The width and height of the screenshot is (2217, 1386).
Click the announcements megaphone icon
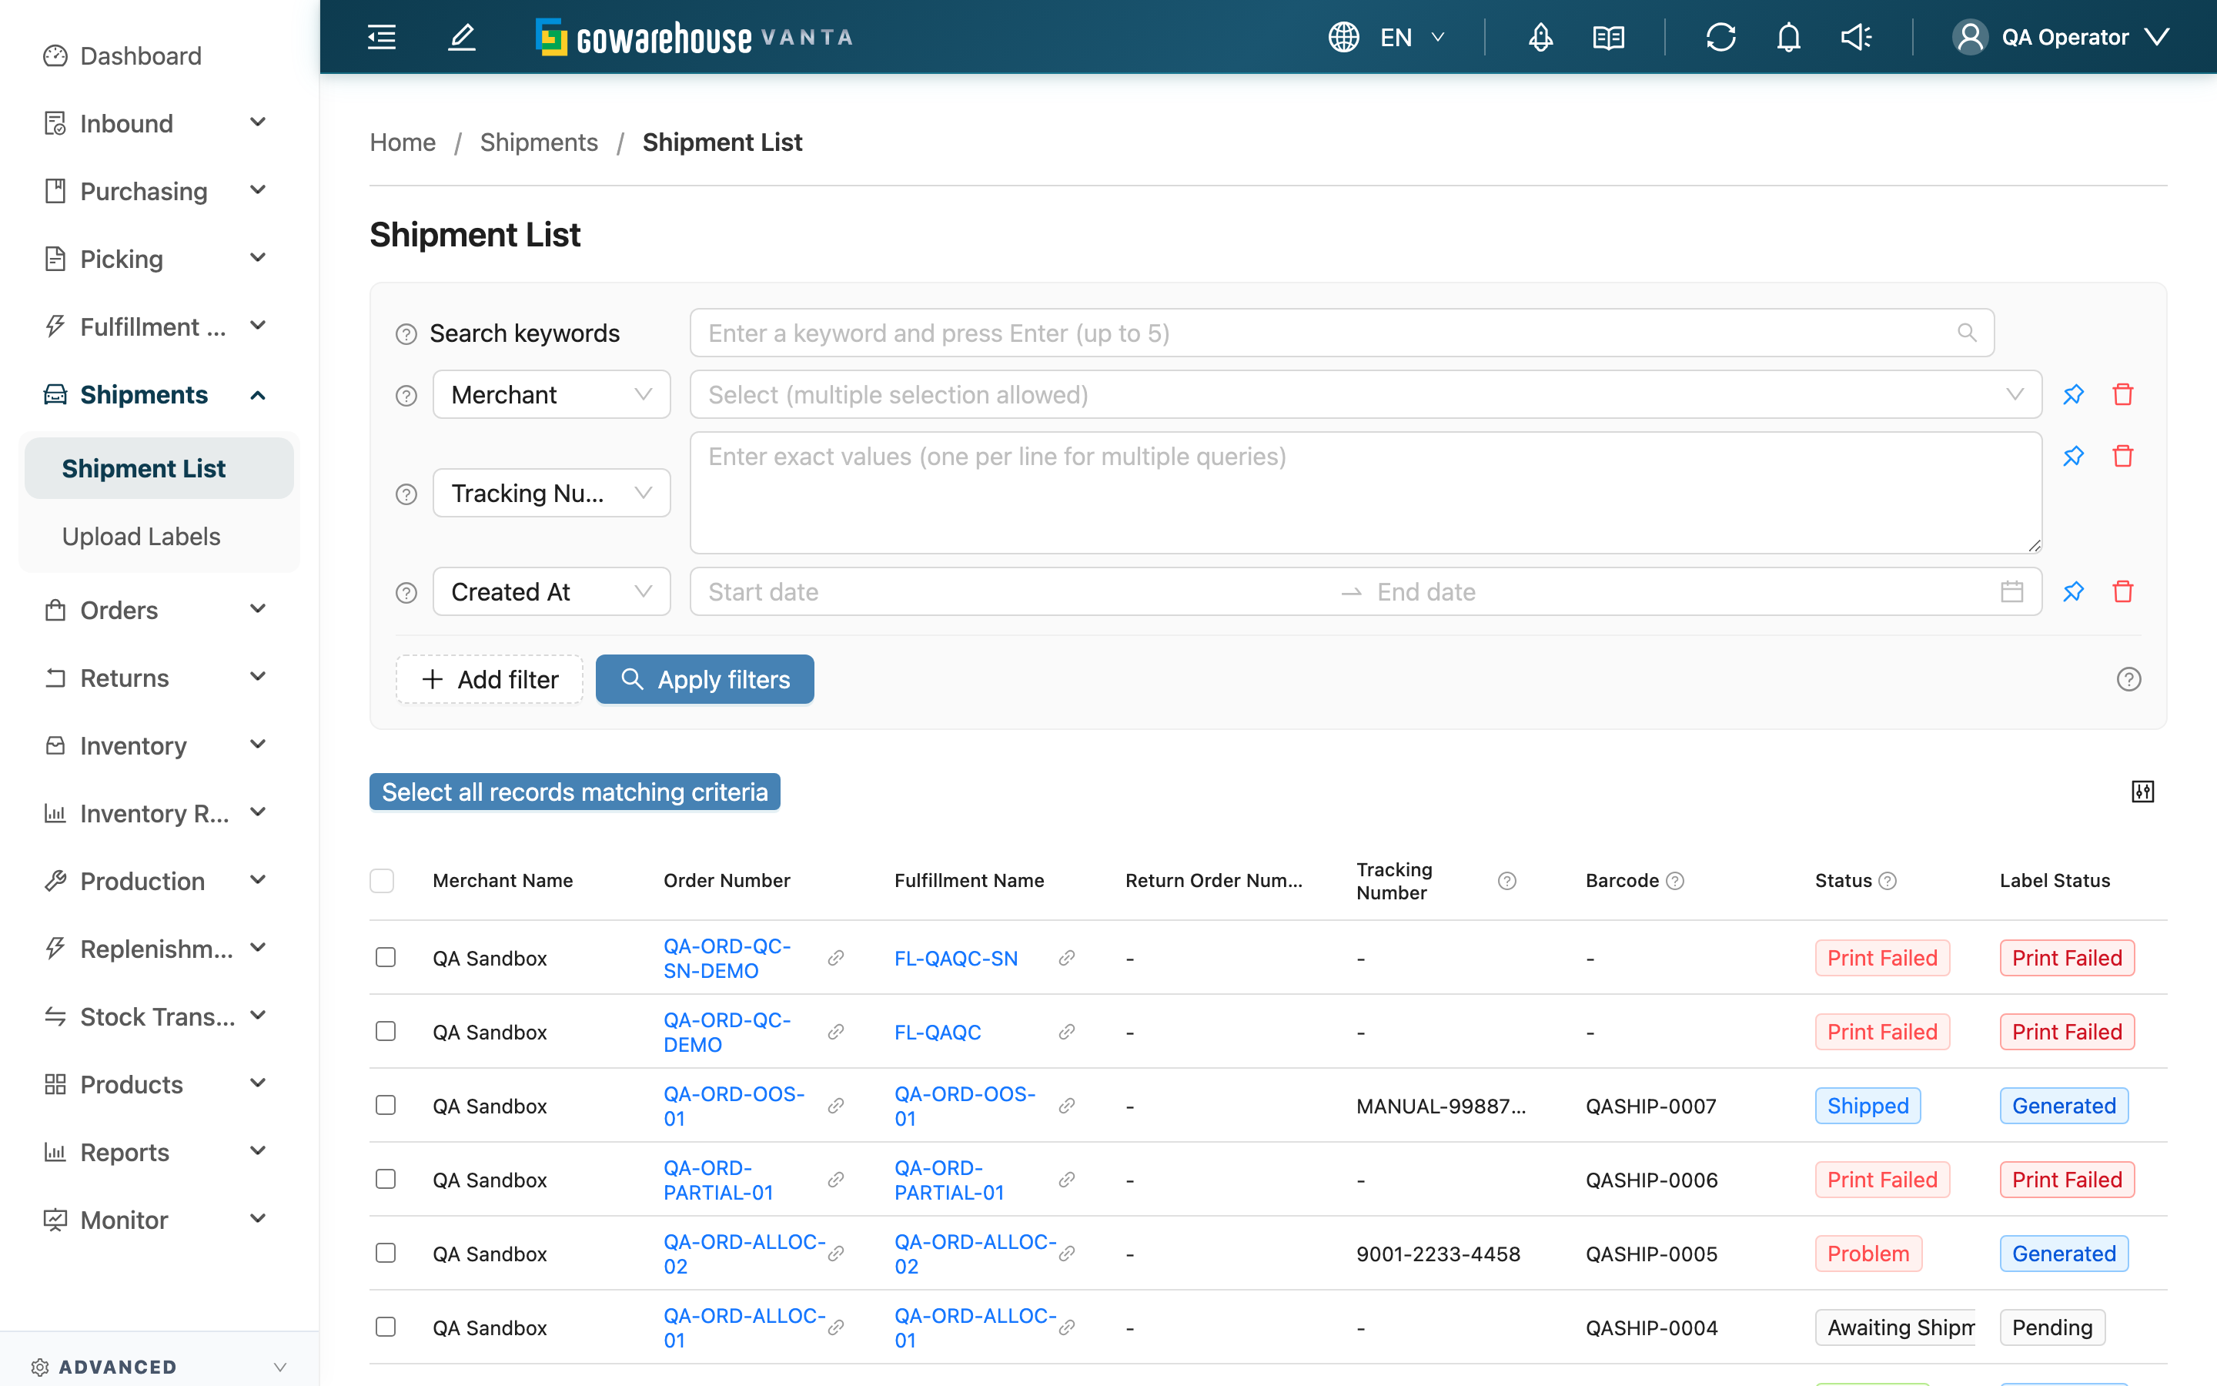[1856, 37]
